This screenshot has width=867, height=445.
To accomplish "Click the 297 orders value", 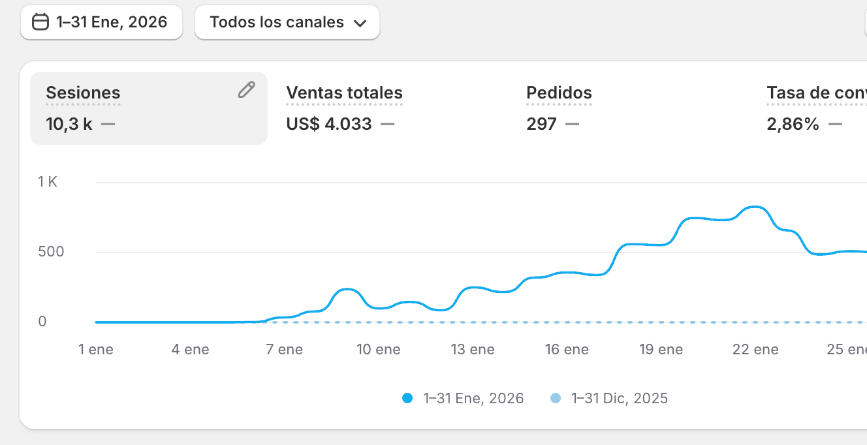I will 541,124.
